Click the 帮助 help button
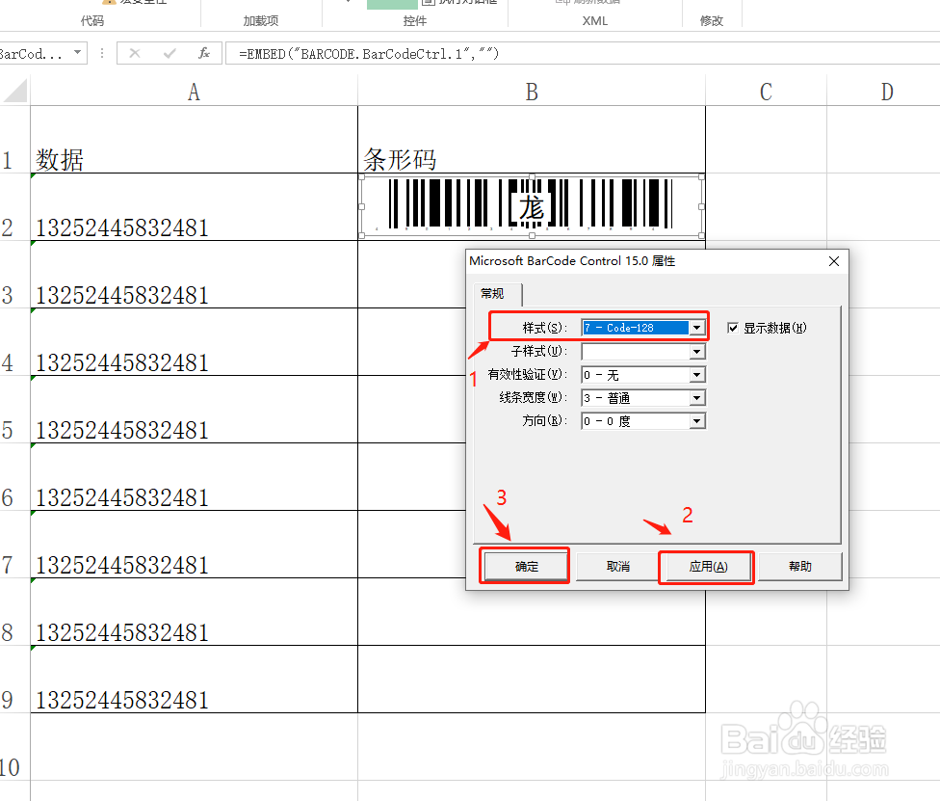This screenshot has width=940, height=801. (x=799, y=567)
